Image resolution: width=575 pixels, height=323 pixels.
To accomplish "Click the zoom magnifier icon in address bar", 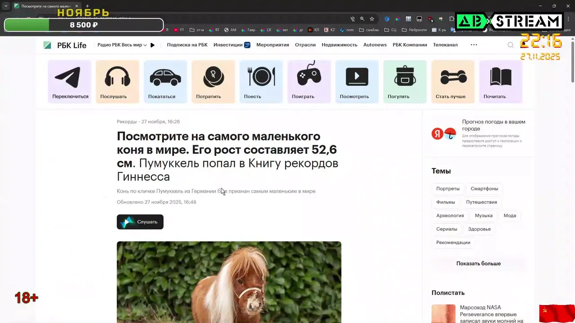I will 362,19.
